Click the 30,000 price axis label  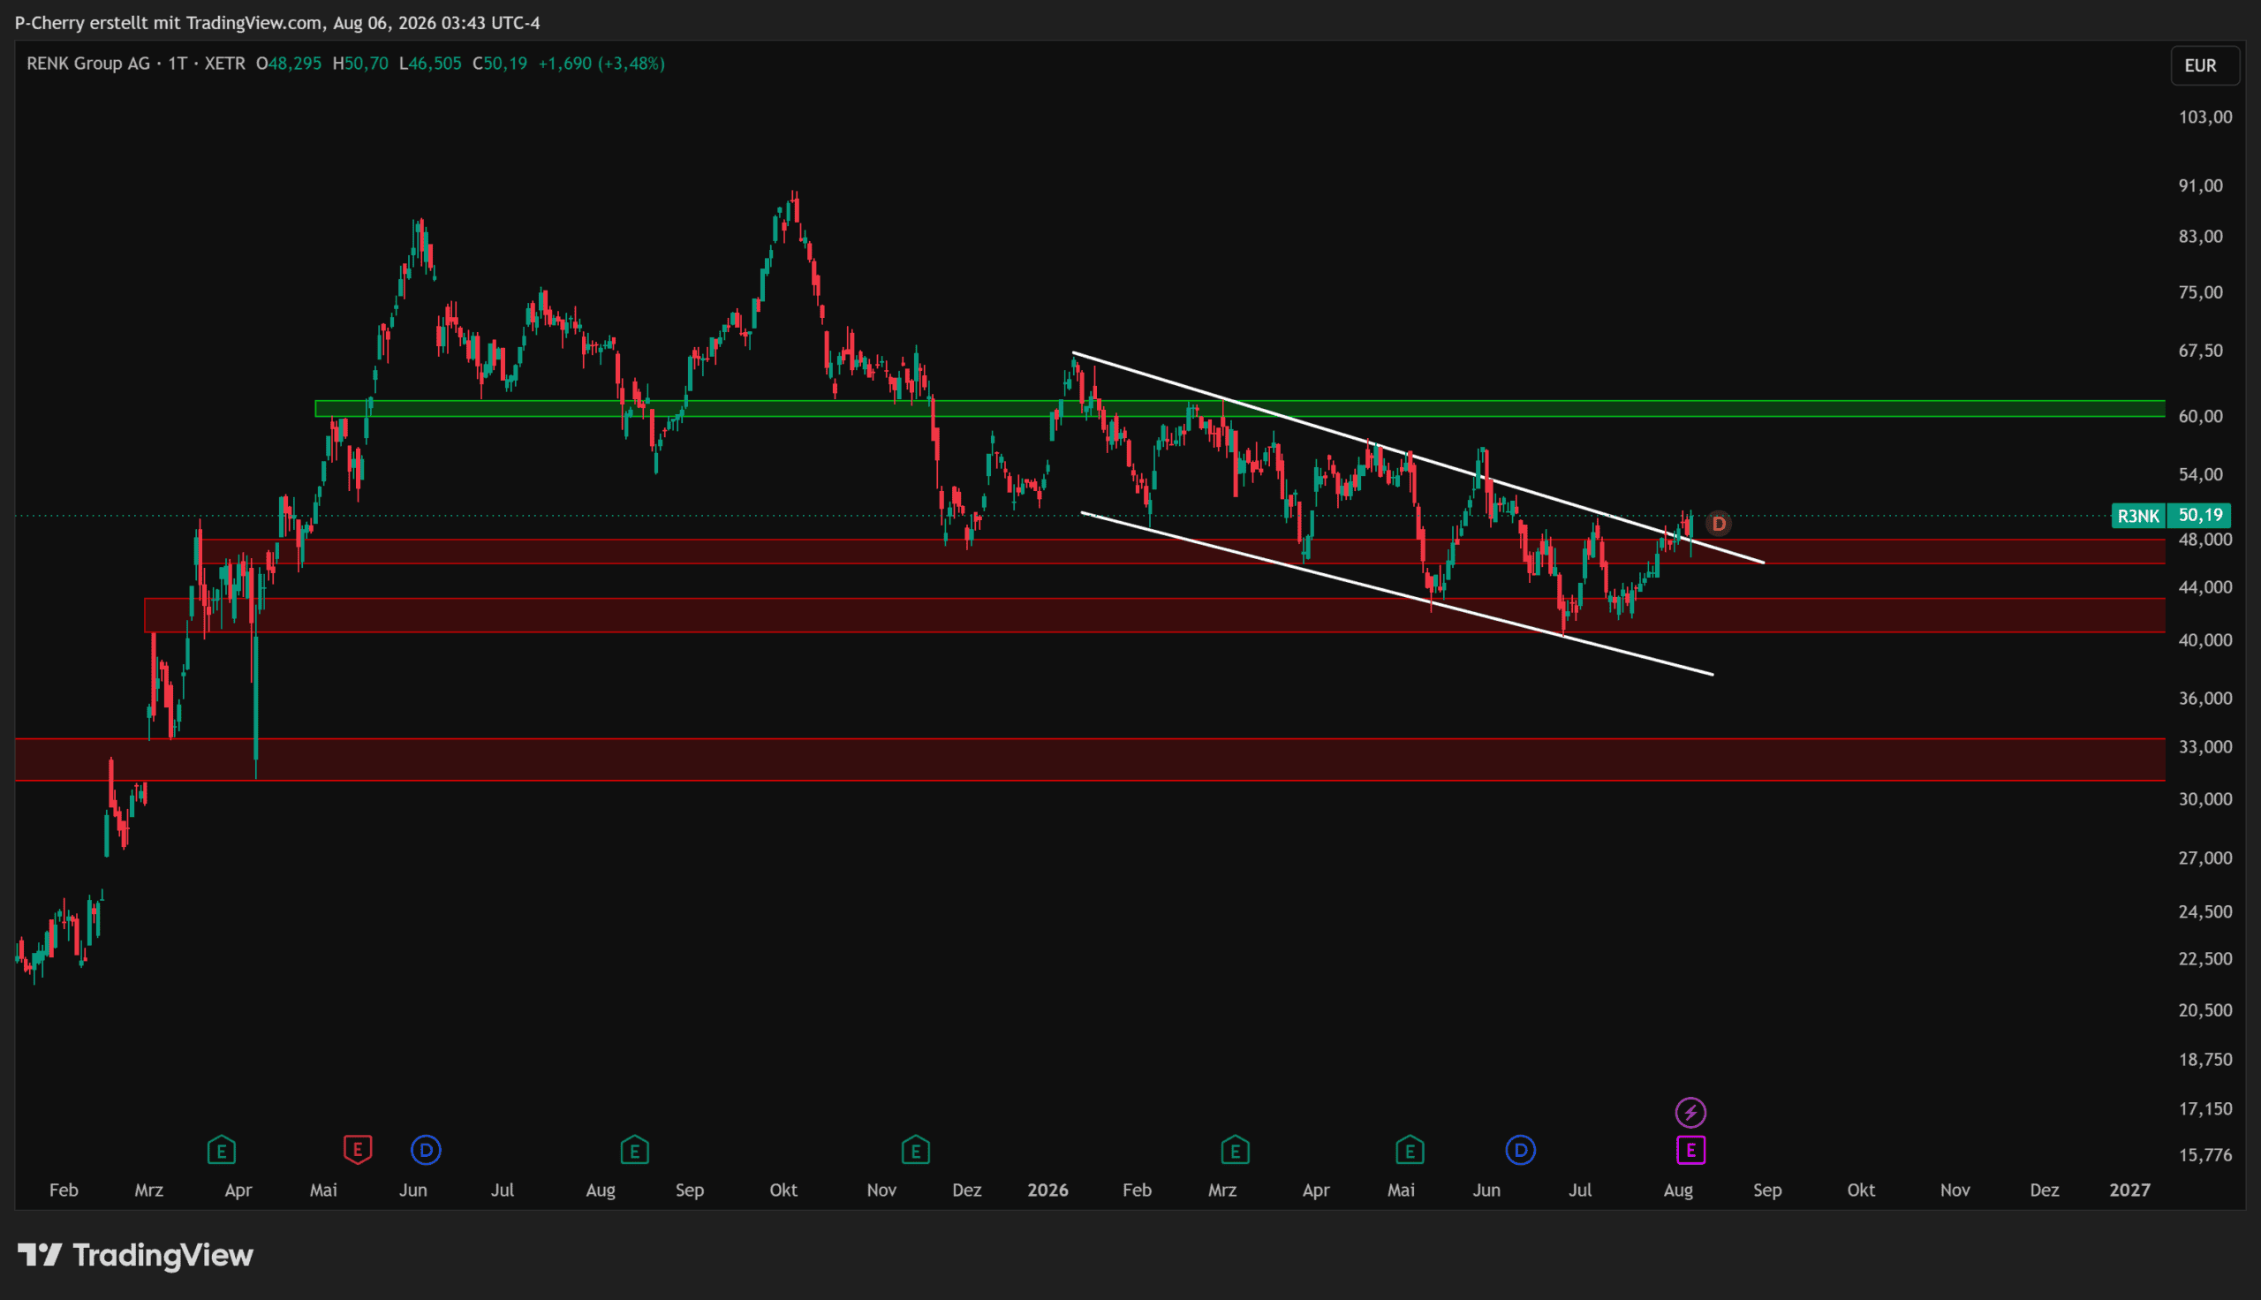pos(2205,799)
